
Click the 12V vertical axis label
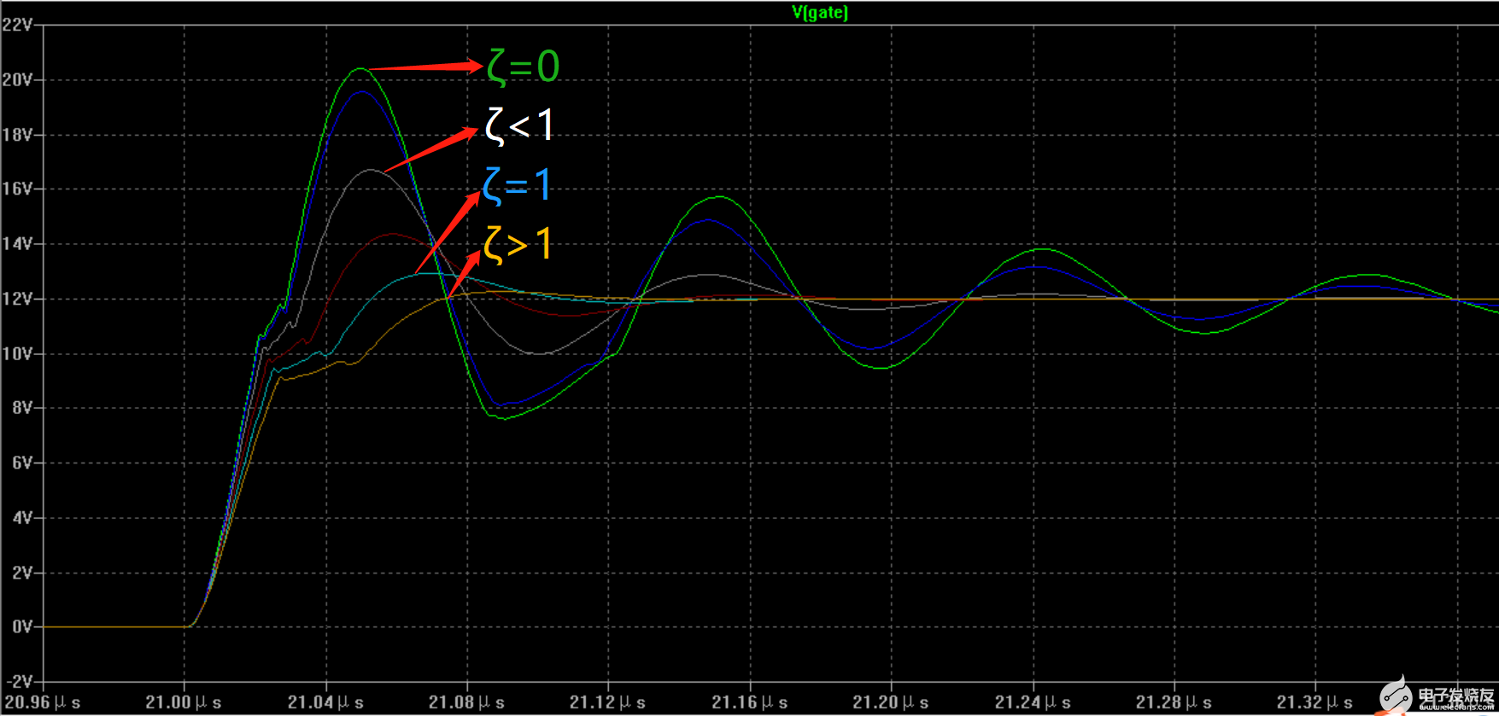pyautogui.click(x=17, y=299)
